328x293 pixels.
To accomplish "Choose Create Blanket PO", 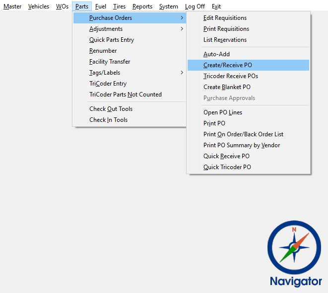I will pos(227,87).
